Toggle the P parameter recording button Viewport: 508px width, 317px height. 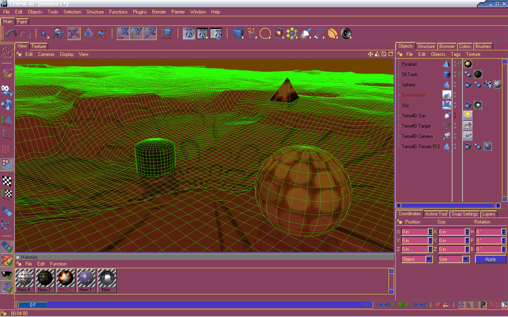point(483,305)
